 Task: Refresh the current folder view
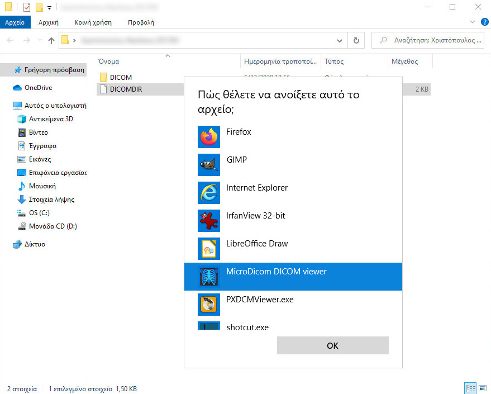356,40
